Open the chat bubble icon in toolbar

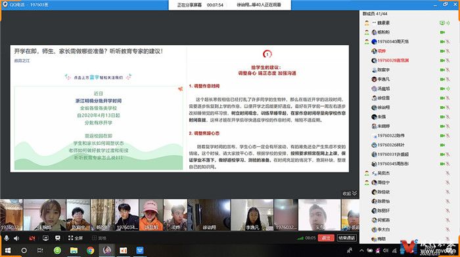(58, 238)
